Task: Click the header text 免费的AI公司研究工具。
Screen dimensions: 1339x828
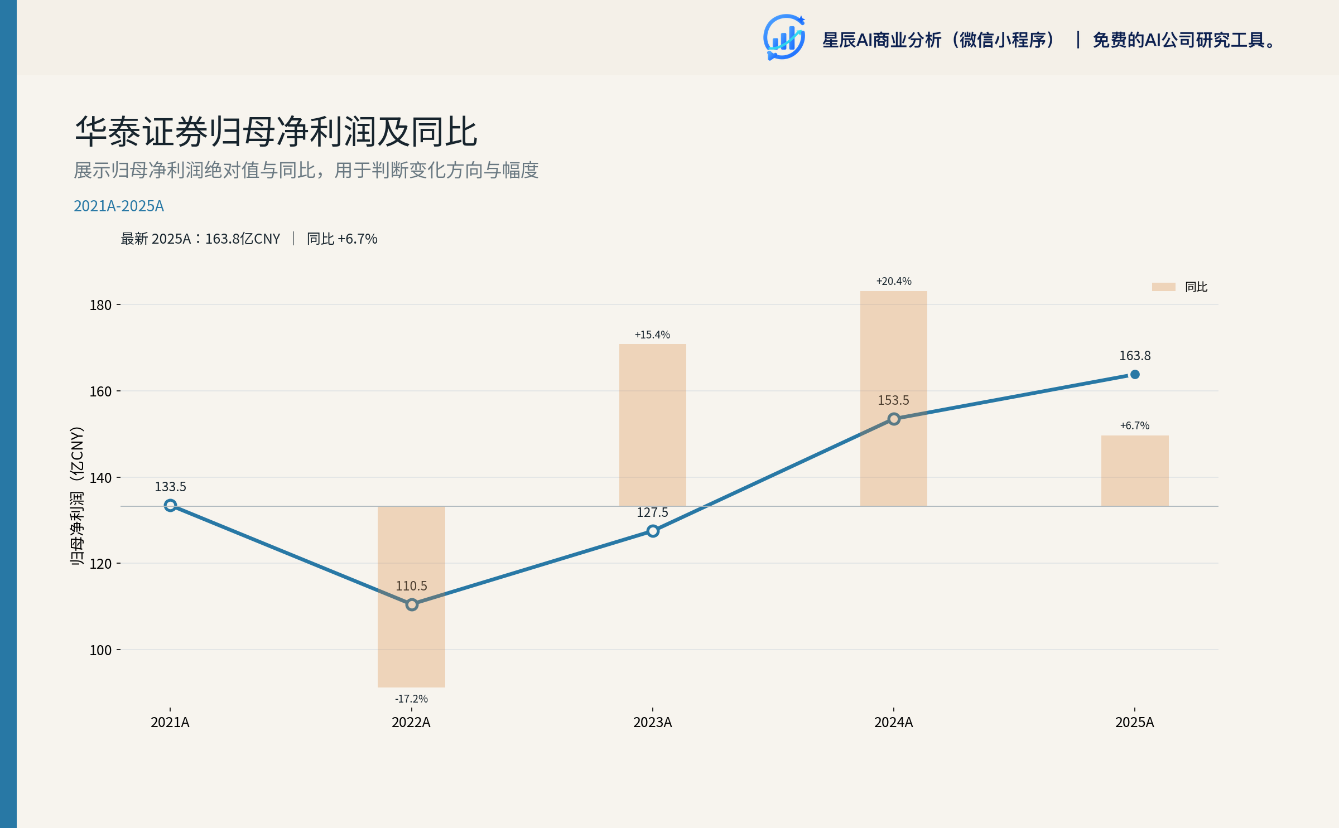Action: pyautogui.click(x=1184, y=40)
